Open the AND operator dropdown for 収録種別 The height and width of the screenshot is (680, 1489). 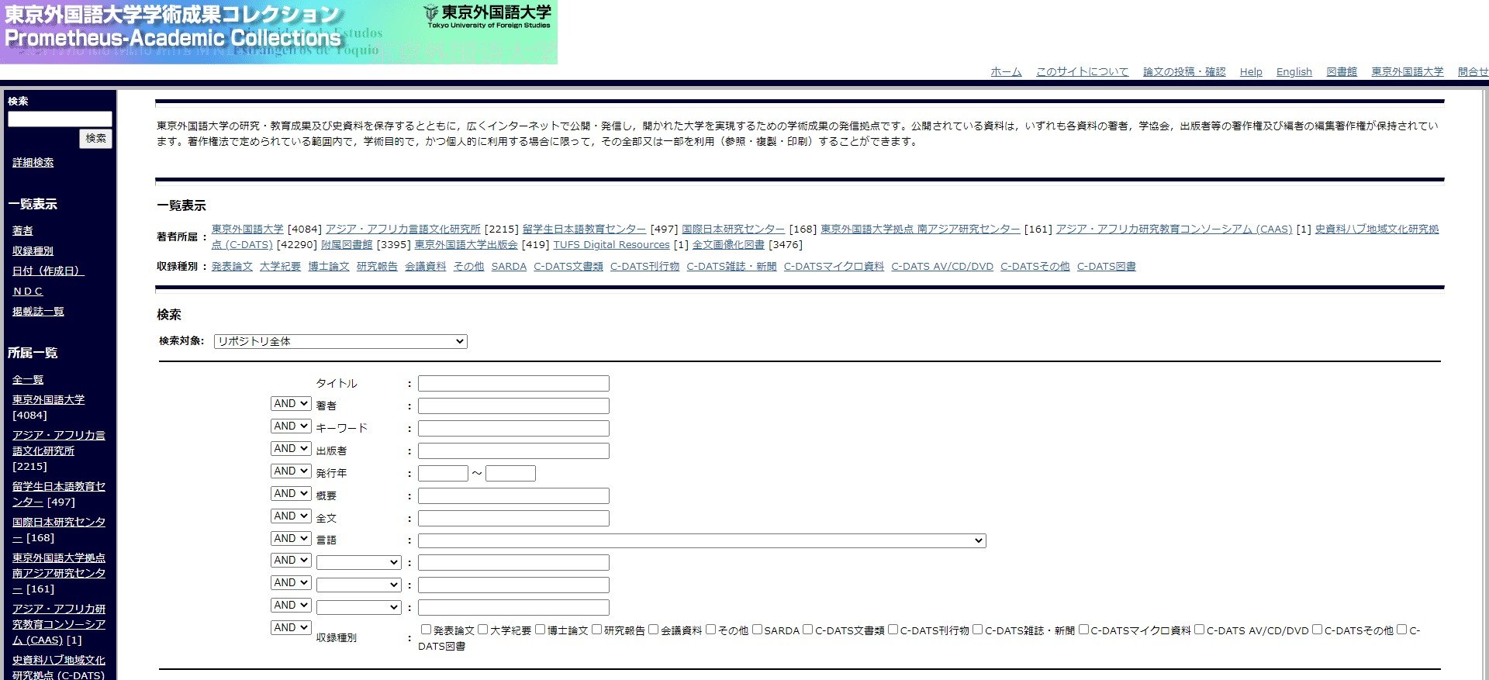pos(291,628)
